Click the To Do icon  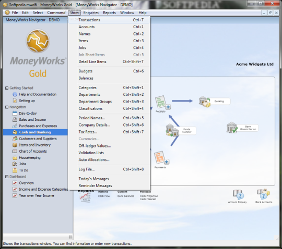(x=15, y=170)
